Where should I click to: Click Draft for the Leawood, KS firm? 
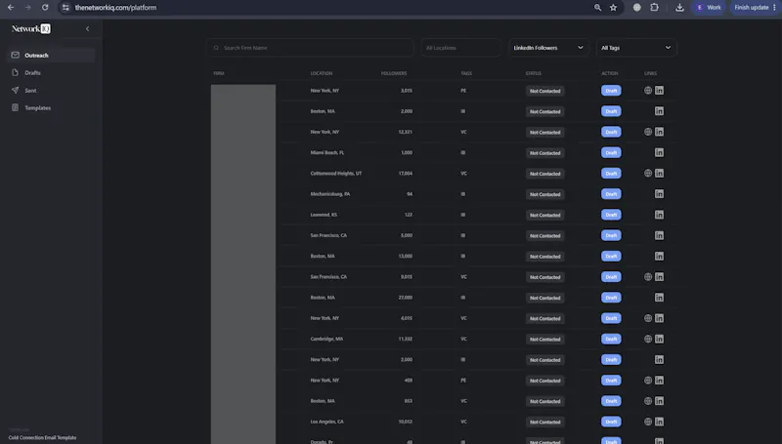click(611, 215)
